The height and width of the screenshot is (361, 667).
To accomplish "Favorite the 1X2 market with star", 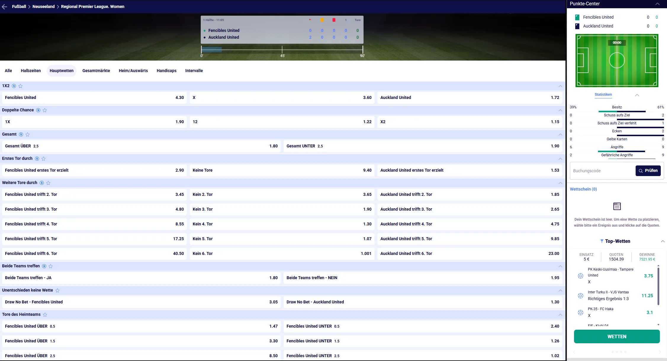I will (x=20, y=86).
